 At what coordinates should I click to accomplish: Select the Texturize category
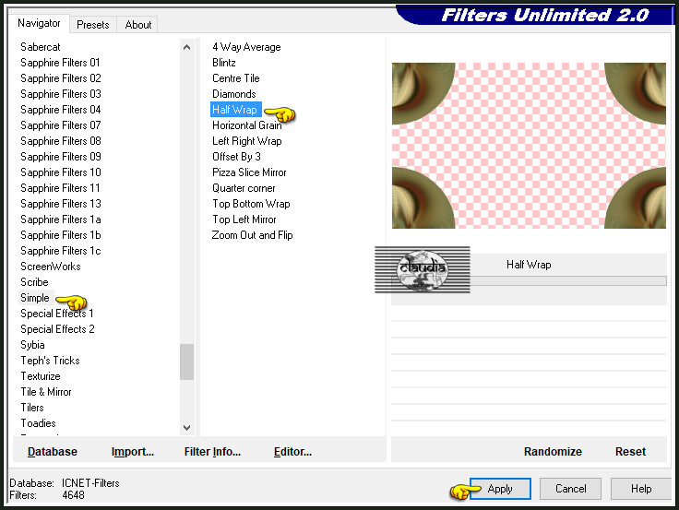pyautogui.click(x=41, y=376)
